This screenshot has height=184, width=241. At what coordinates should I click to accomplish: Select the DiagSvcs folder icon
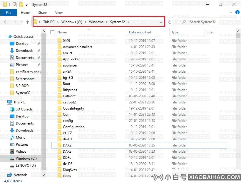[59, 170]
